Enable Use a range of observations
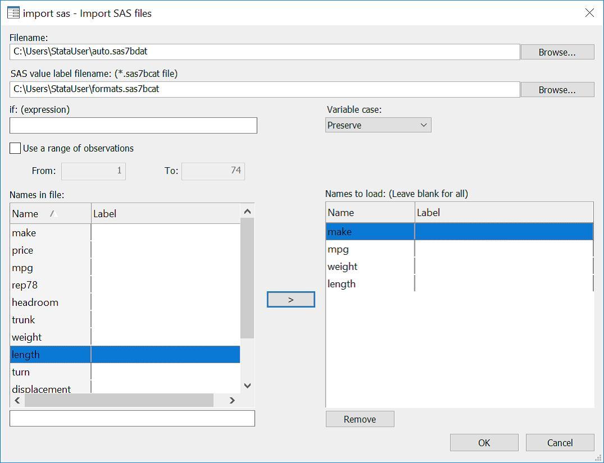604x463 pixels. (x=16, y=149)
